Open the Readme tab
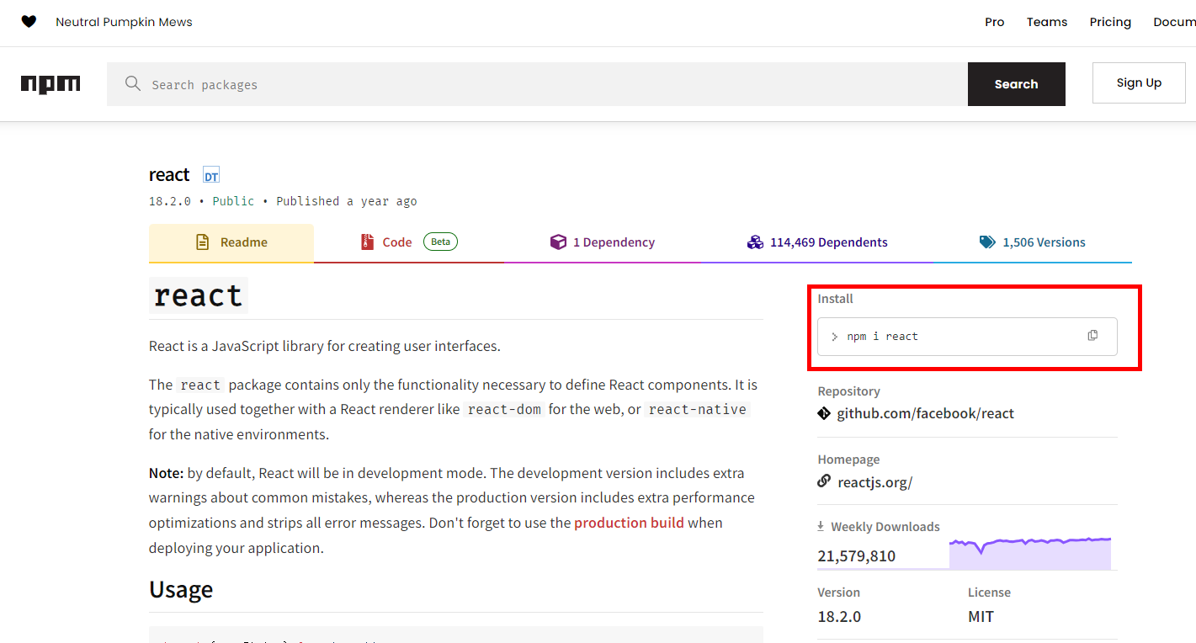Image resolution: width=1196 pixels, height=643 pixels. 231,242
